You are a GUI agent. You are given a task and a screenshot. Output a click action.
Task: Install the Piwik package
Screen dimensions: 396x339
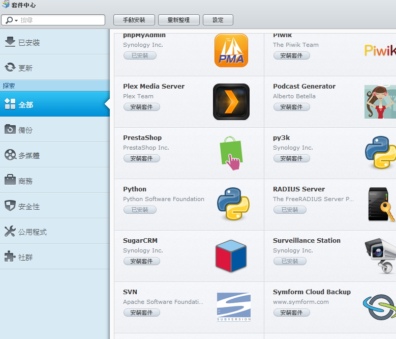point(291,55)
